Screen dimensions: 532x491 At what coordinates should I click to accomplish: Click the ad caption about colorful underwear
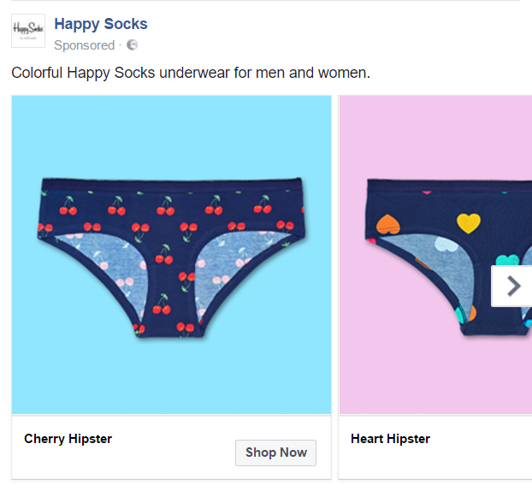click(191, 73)
